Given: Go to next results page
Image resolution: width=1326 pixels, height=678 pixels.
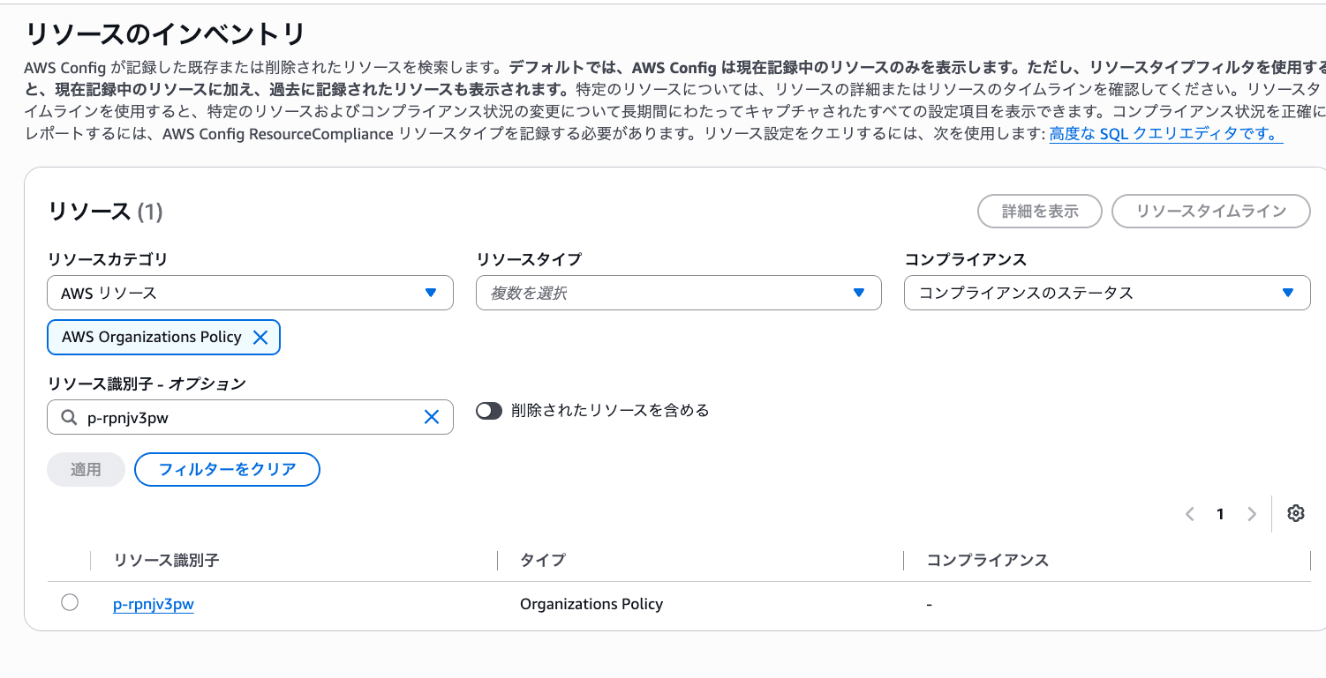Looking at the screenshot, I should coord(1251,514).
